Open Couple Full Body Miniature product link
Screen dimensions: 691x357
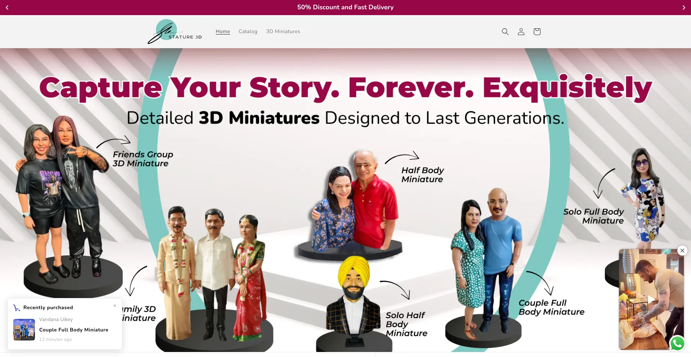click(x=74, y=330)
